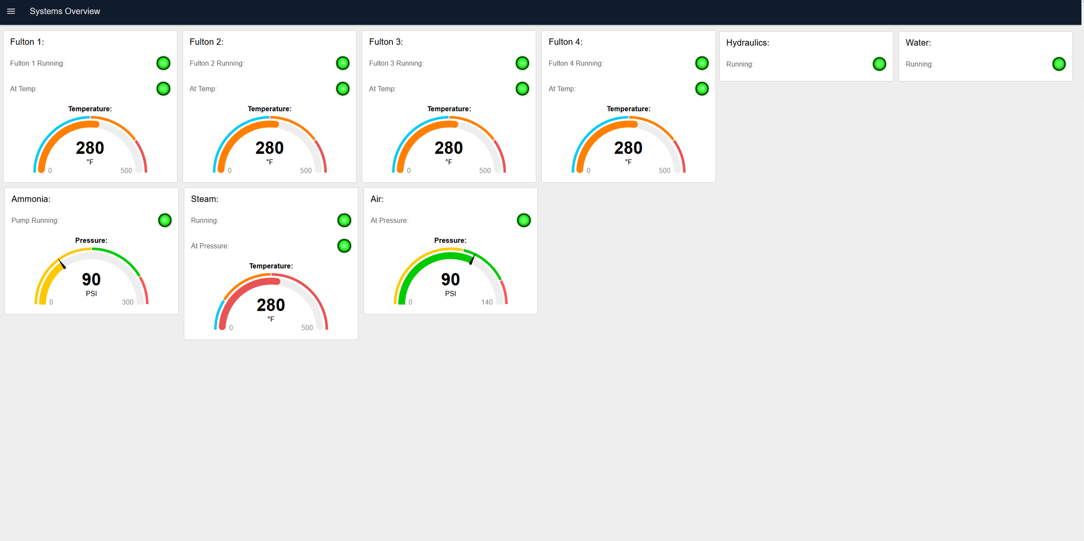
Task: Click the Fulton 2: card heading
Action: pyautogui.click(x=206, y=42)
